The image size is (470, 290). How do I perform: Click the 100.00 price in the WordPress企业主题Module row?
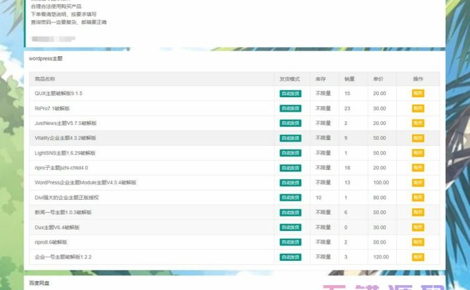pyautogui.click(x=381, y=182)
